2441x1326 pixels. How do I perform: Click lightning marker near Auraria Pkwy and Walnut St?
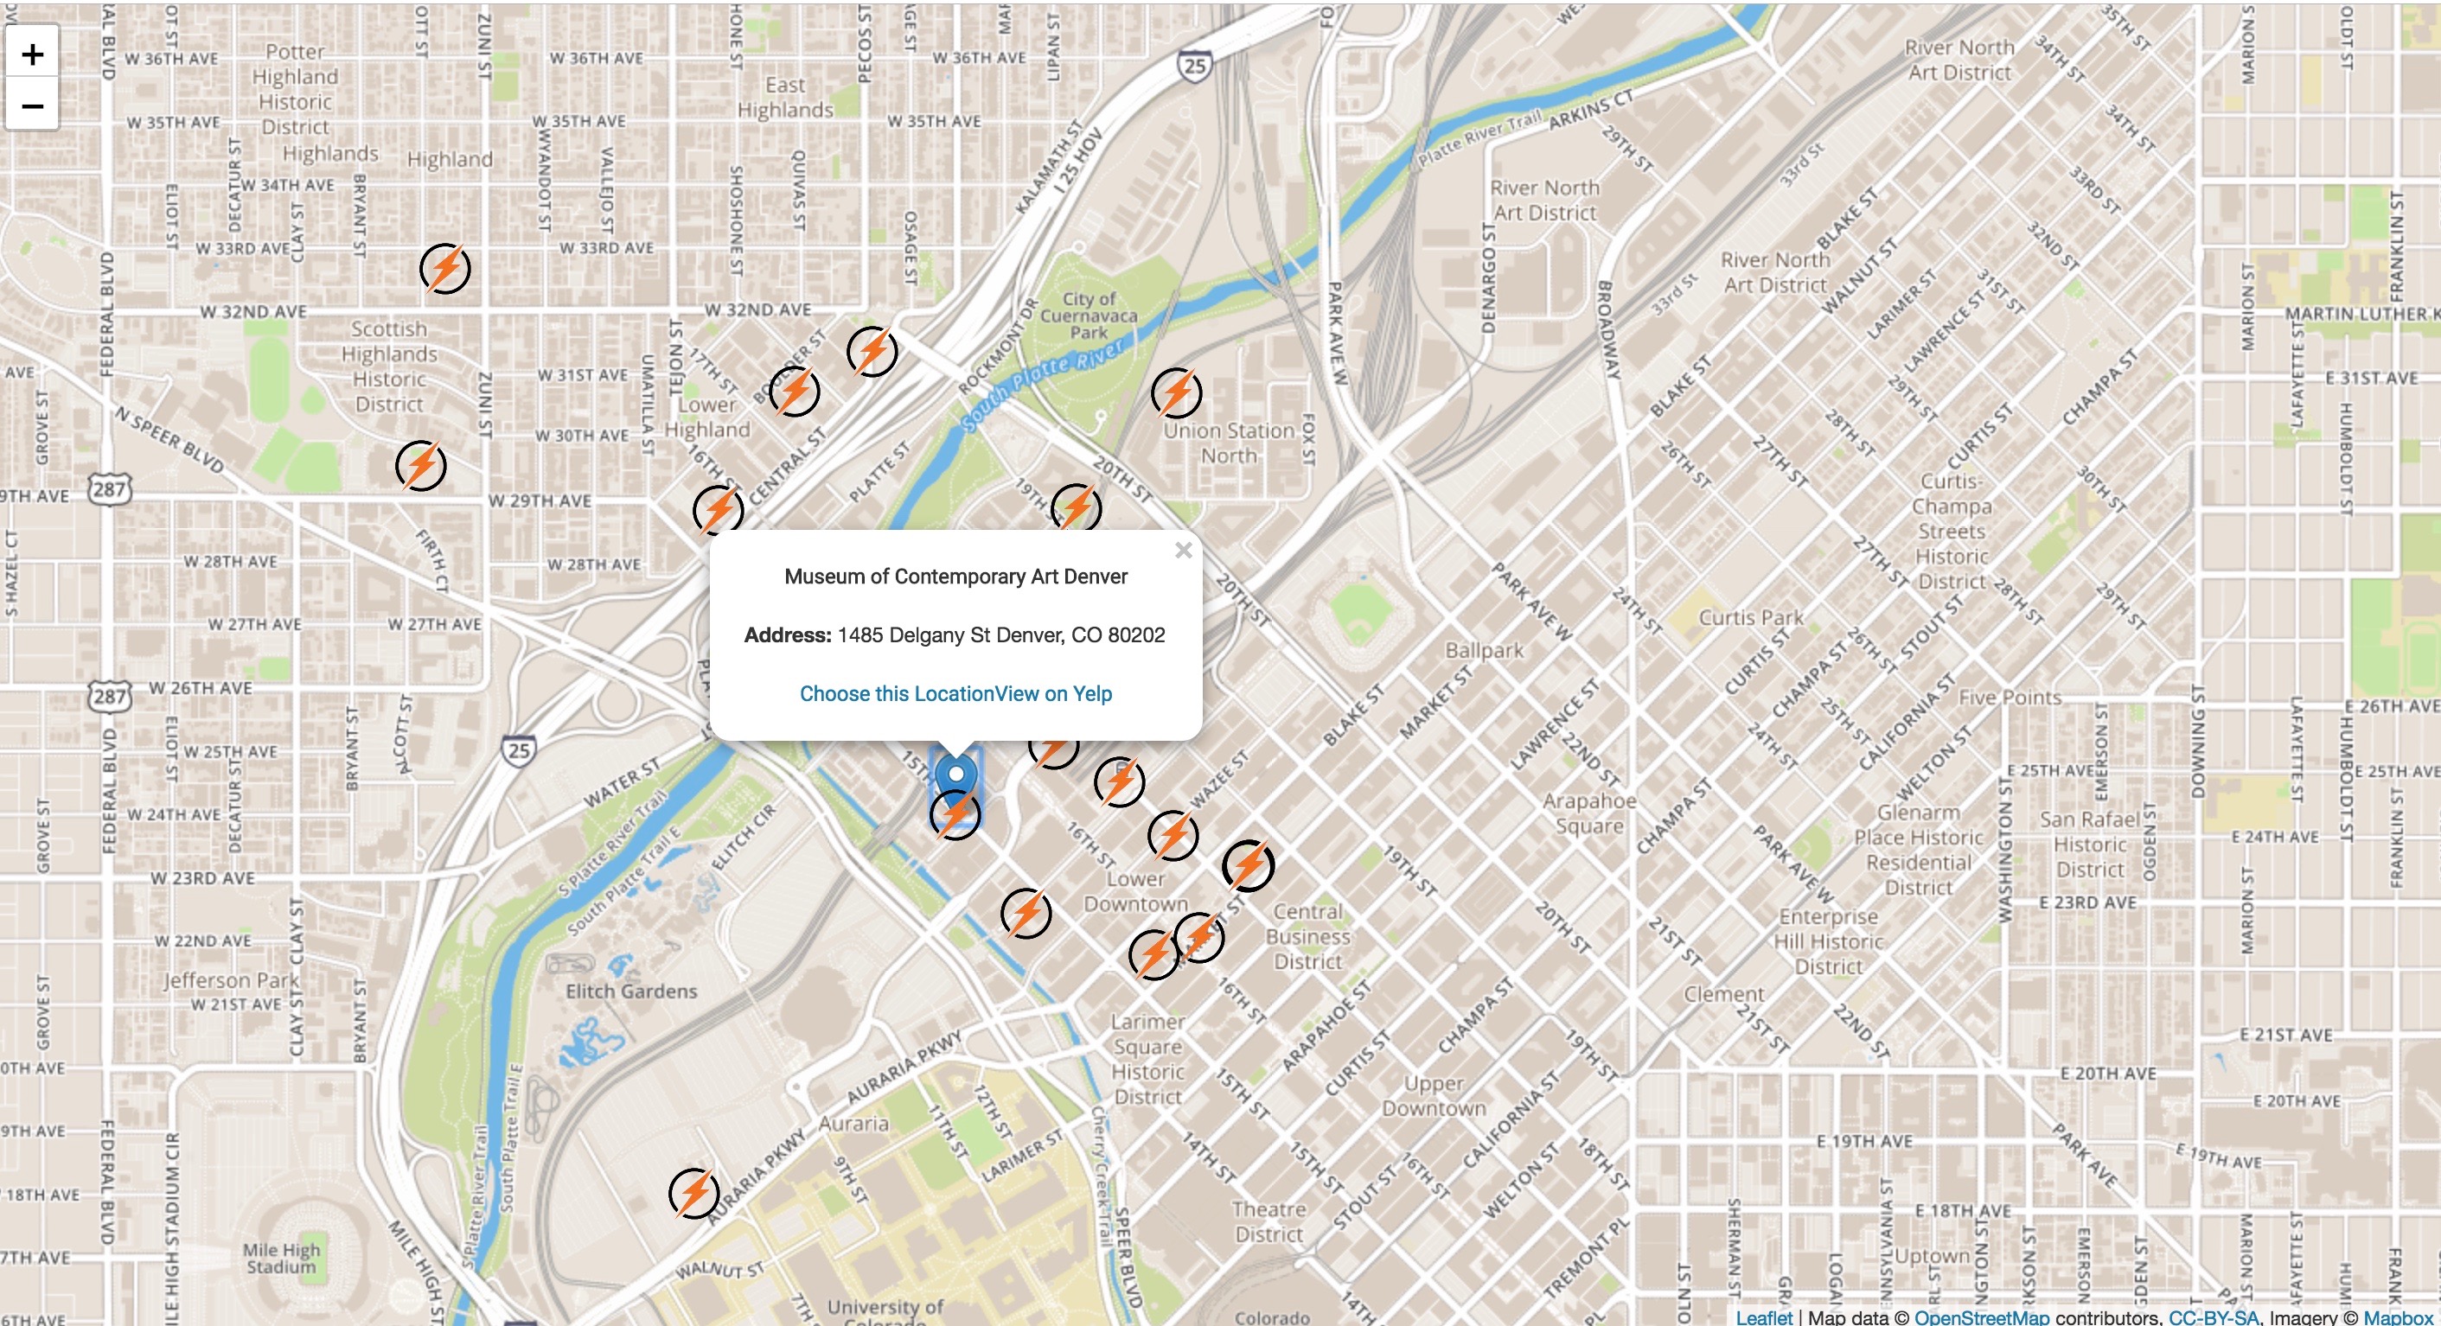(693, 1193)
